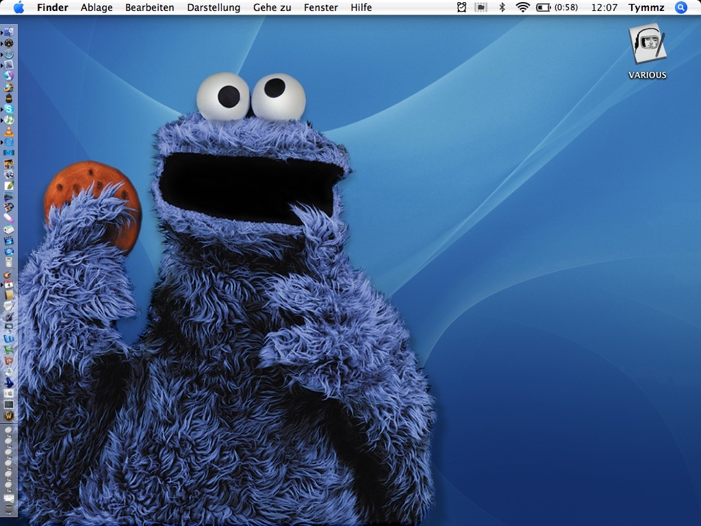
Task: Open iPhoto from the Dock
Action: [8, 163]
